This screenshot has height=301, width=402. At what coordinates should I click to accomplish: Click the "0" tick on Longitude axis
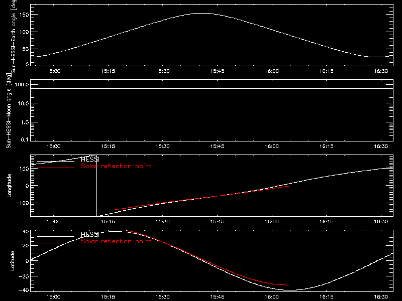(x=28, y=186)
